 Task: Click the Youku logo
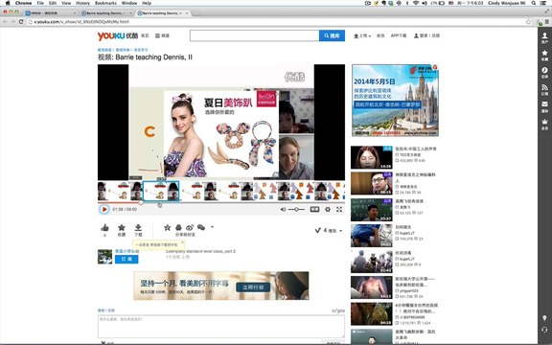(118, 35)
